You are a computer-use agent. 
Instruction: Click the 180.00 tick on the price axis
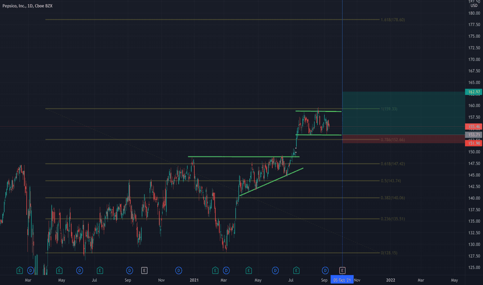(474, 13)
